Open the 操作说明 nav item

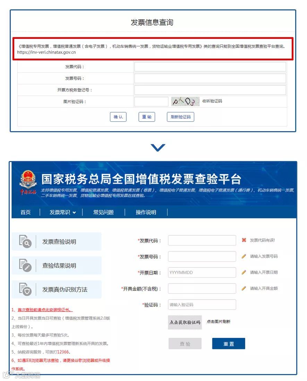pos(146,212)
